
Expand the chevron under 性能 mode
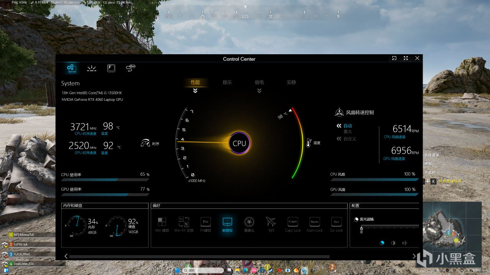pyautogui.click(x=195, y=91)
